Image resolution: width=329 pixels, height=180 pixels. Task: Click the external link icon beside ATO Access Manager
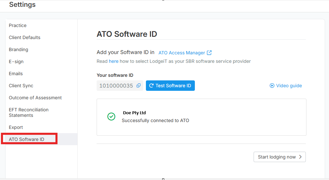[x=209, y=52]
